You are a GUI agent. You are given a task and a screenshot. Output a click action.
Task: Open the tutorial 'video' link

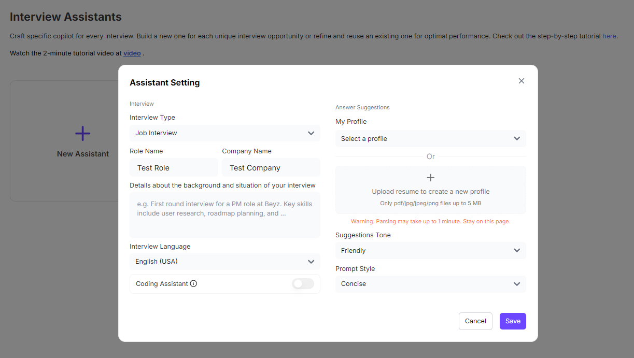[x=132, y=53]
